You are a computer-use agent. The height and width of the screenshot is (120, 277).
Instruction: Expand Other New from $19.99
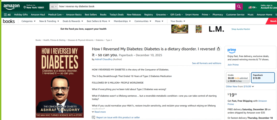coord(240,86)
